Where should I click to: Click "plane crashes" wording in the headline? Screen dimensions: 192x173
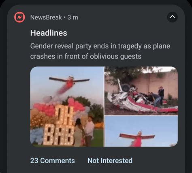pyautogui.click(x=100, y=51)
